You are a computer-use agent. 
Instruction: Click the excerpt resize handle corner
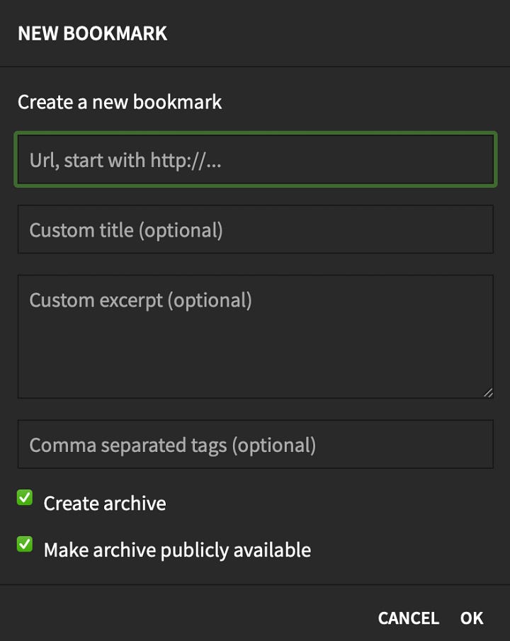click(x=488, y=393)
